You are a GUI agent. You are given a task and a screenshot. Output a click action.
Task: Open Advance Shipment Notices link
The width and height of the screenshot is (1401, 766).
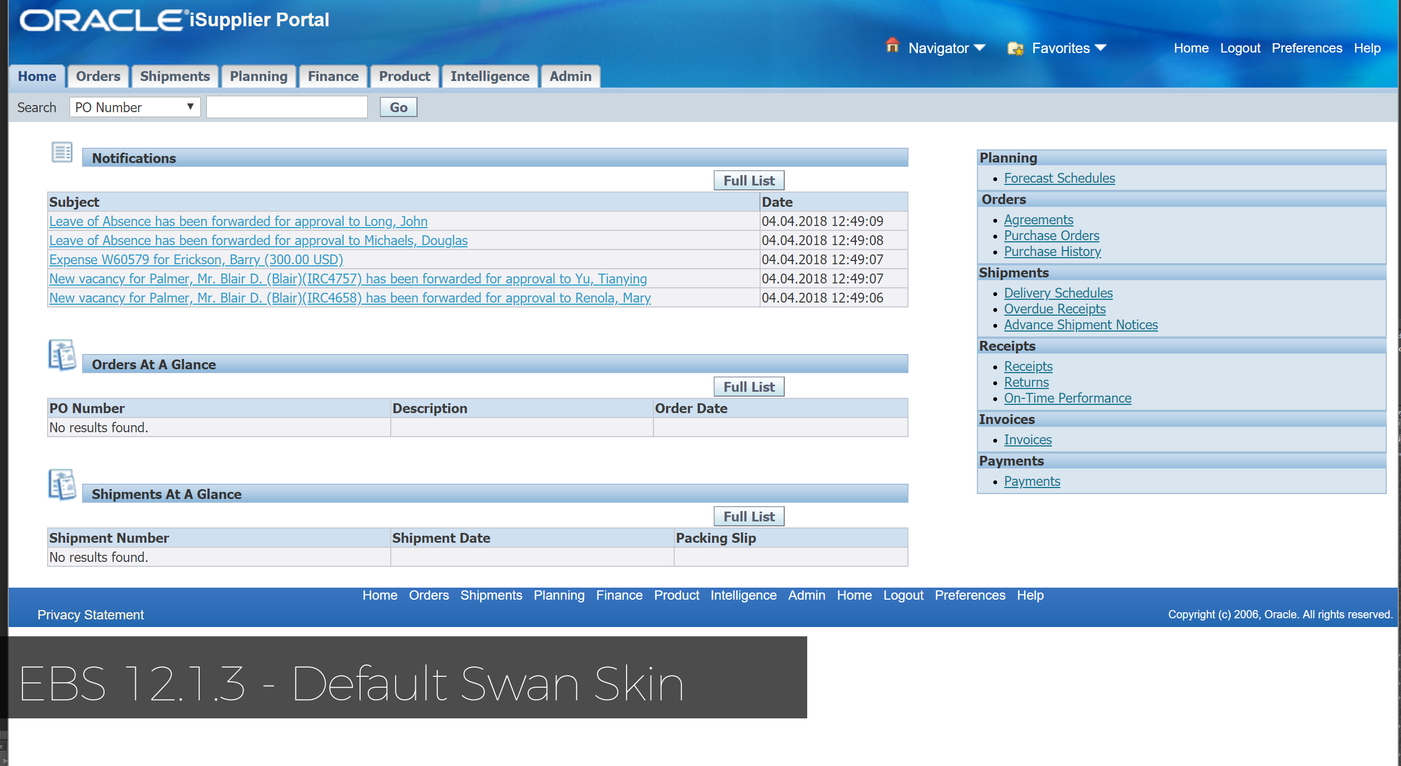(1081, 325)
